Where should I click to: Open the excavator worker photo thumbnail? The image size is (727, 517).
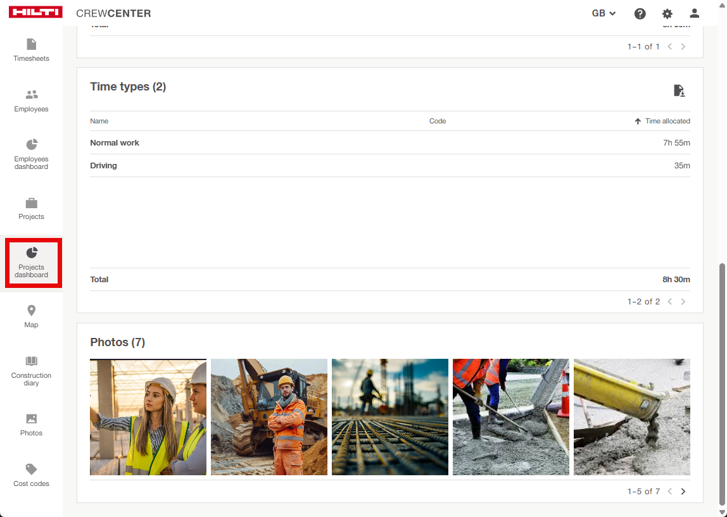[x=269, y=417]
